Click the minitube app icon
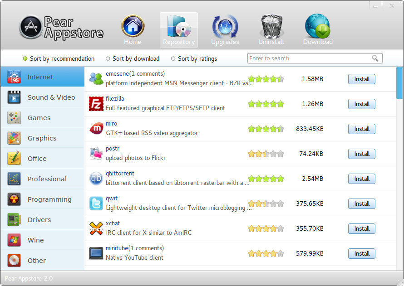 click(96, 253)
